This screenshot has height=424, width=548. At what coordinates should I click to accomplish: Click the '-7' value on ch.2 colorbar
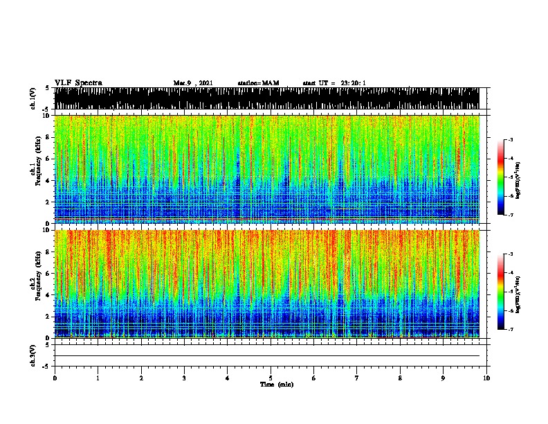[510, 329]
